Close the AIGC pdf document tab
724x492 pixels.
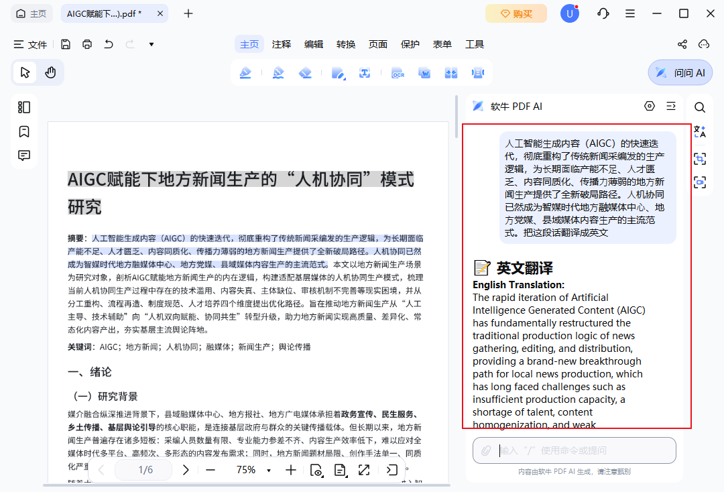(160, 13)
